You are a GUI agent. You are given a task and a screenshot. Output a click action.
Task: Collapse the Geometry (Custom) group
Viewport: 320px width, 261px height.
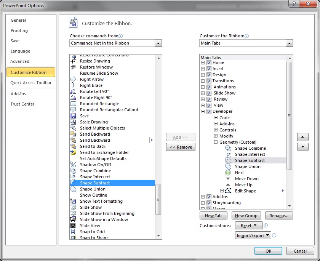[x=216, y=142]
